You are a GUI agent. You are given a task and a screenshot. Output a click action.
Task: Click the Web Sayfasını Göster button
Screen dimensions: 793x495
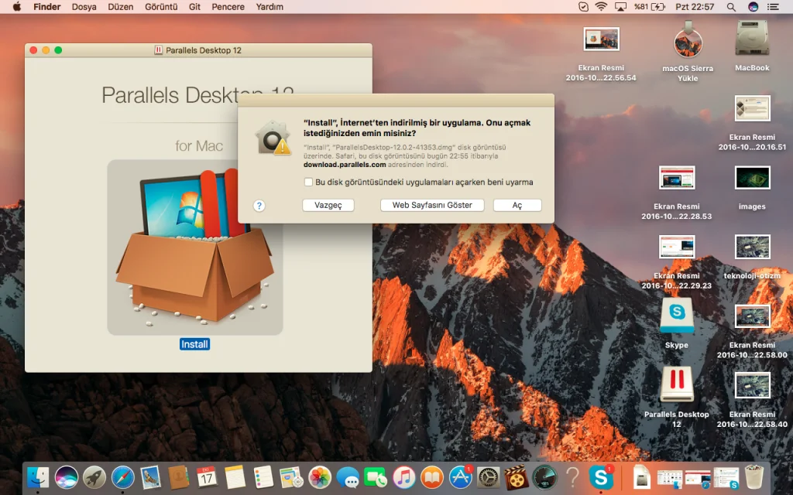click(432, 206)
